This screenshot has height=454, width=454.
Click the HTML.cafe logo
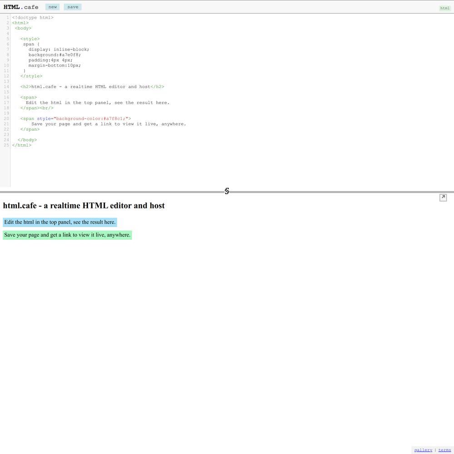21,7
